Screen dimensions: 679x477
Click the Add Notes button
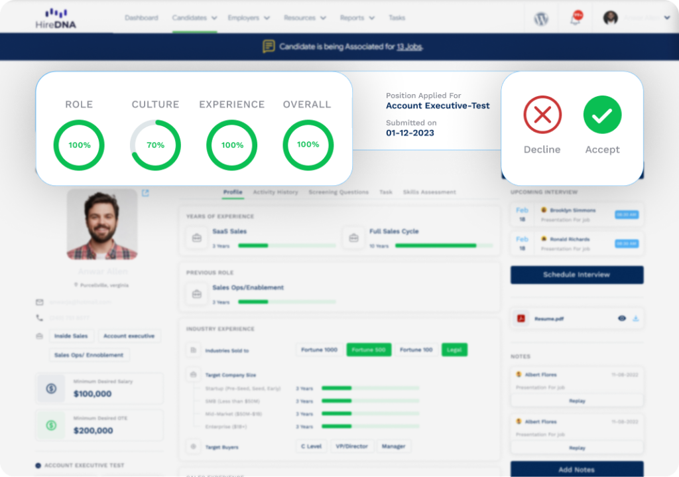click(577, 469)
